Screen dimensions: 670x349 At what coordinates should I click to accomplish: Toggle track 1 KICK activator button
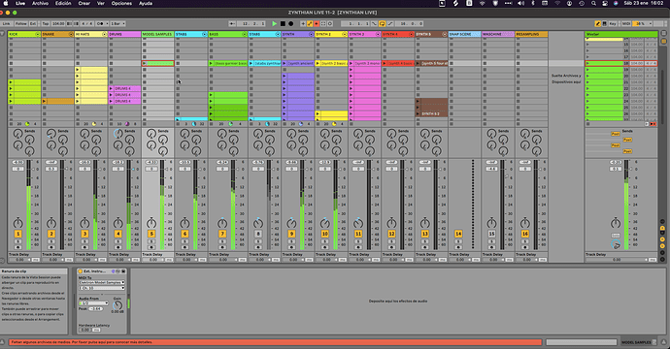(x=17, y=234)
